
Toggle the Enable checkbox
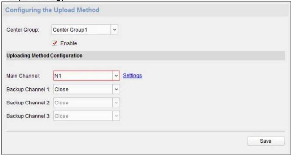pyautogui.click(x=54, y=43)
